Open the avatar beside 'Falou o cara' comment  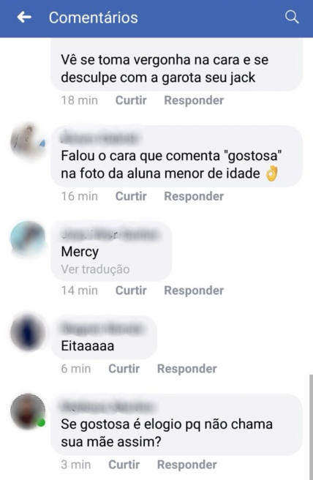click(x=28, y=141)
